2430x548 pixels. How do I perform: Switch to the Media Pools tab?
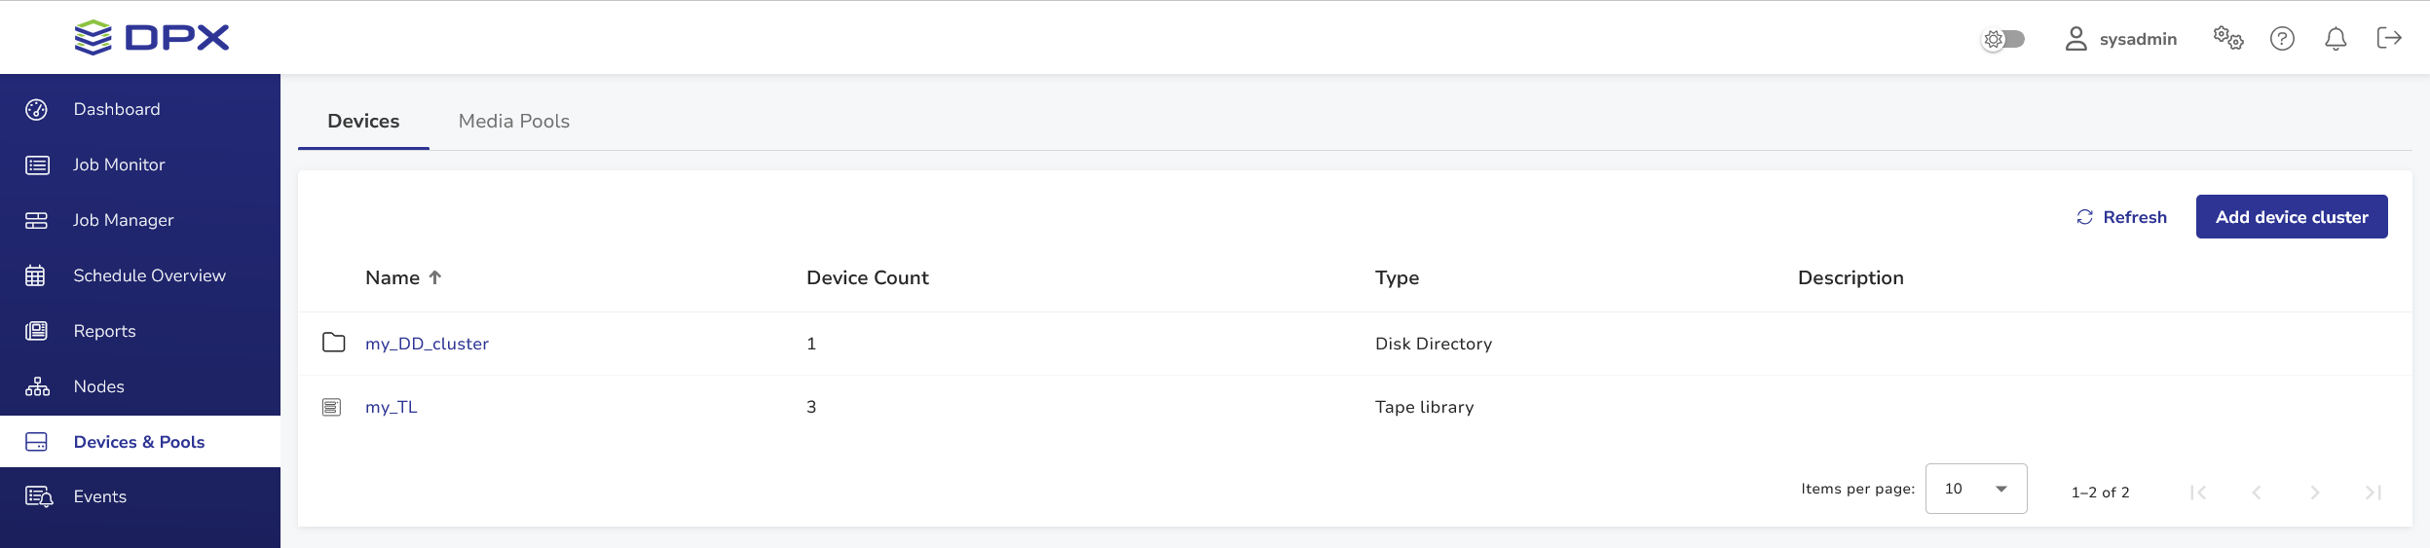coord(514,121)
